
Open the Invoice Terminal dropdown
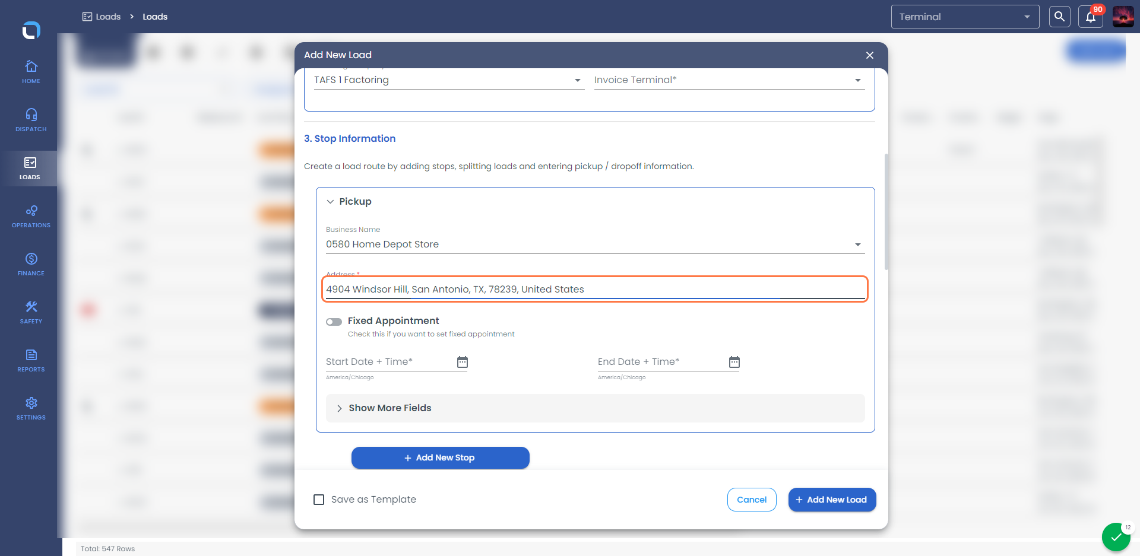[729, 80]
